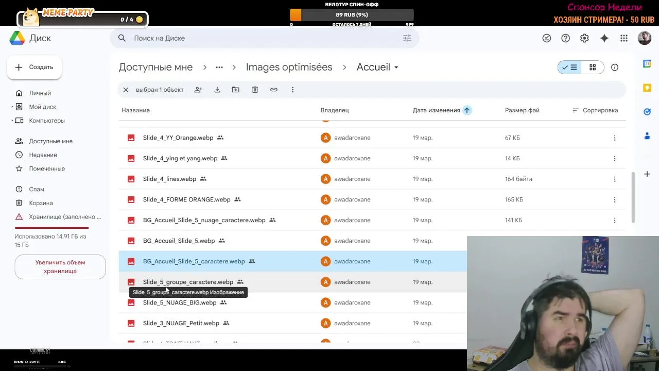Click the Google Drive logo icon
Image resolution: width=659 pixels, height=371 pixels.
17,38
